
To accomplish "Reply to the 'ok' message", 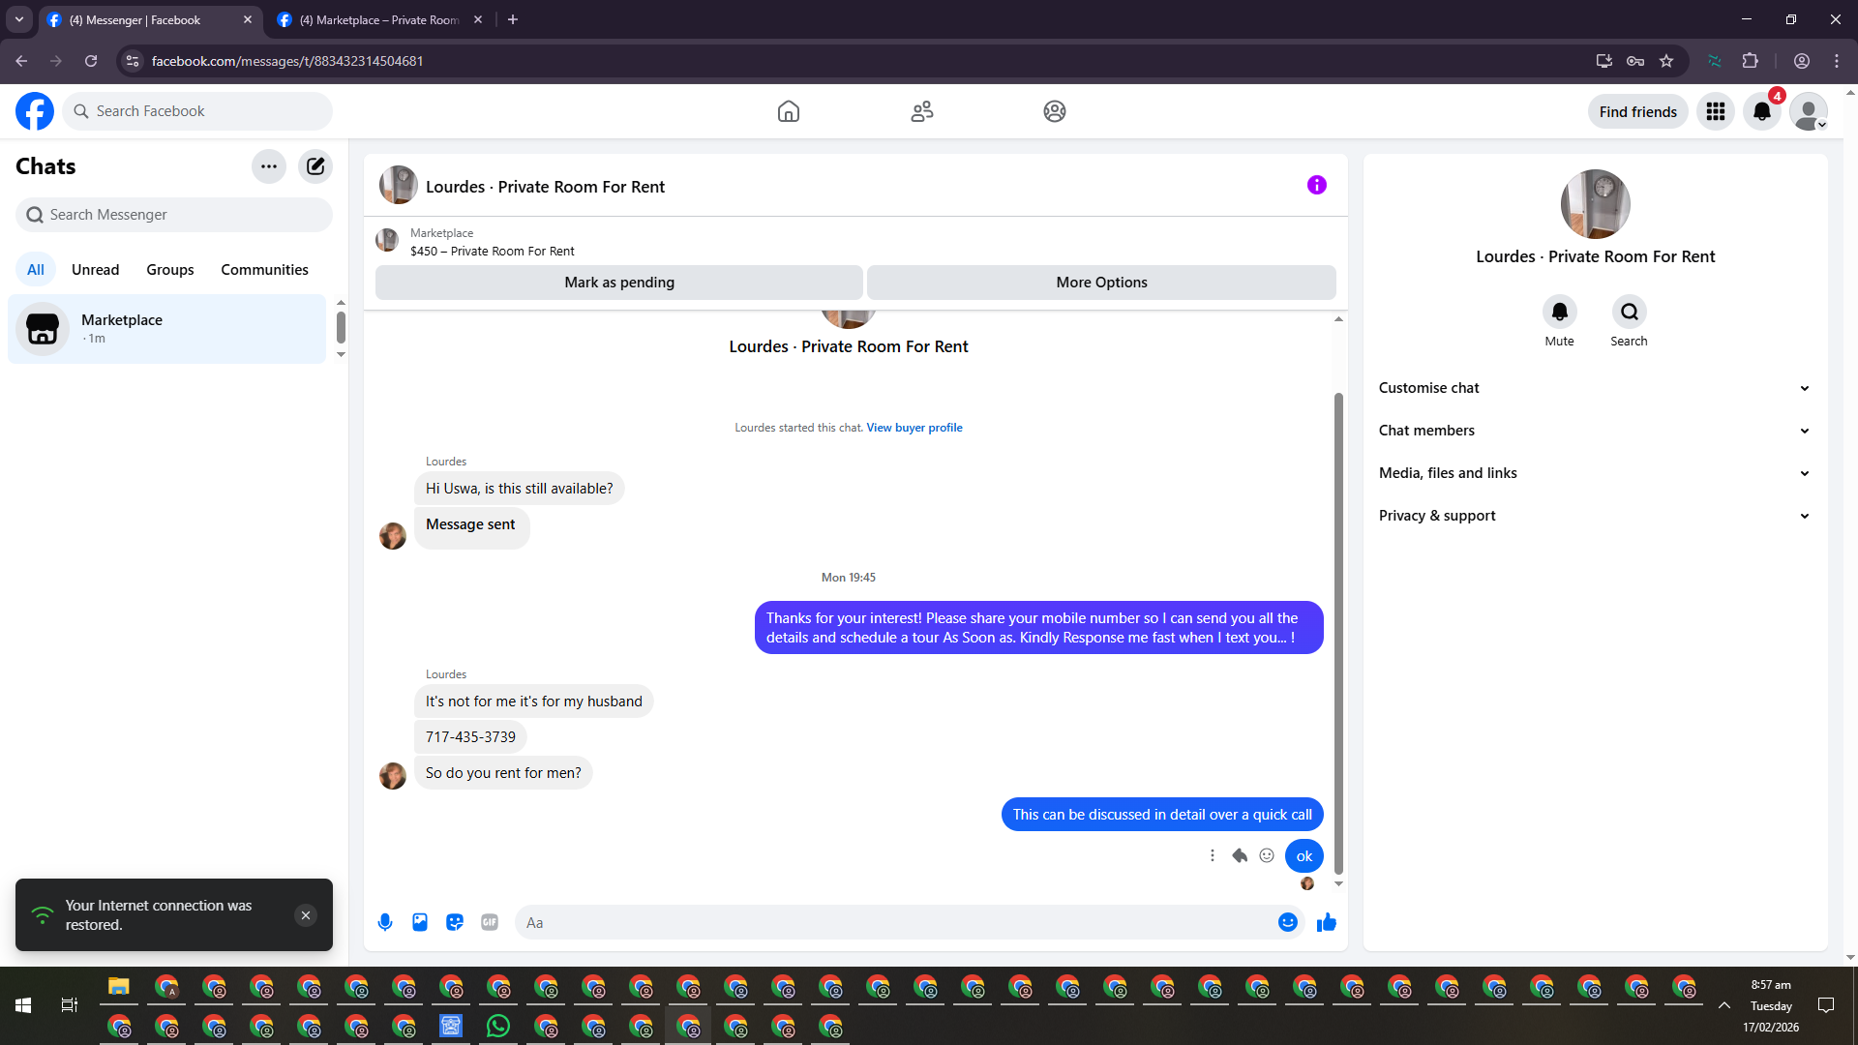I will [x=1240, y=855].
